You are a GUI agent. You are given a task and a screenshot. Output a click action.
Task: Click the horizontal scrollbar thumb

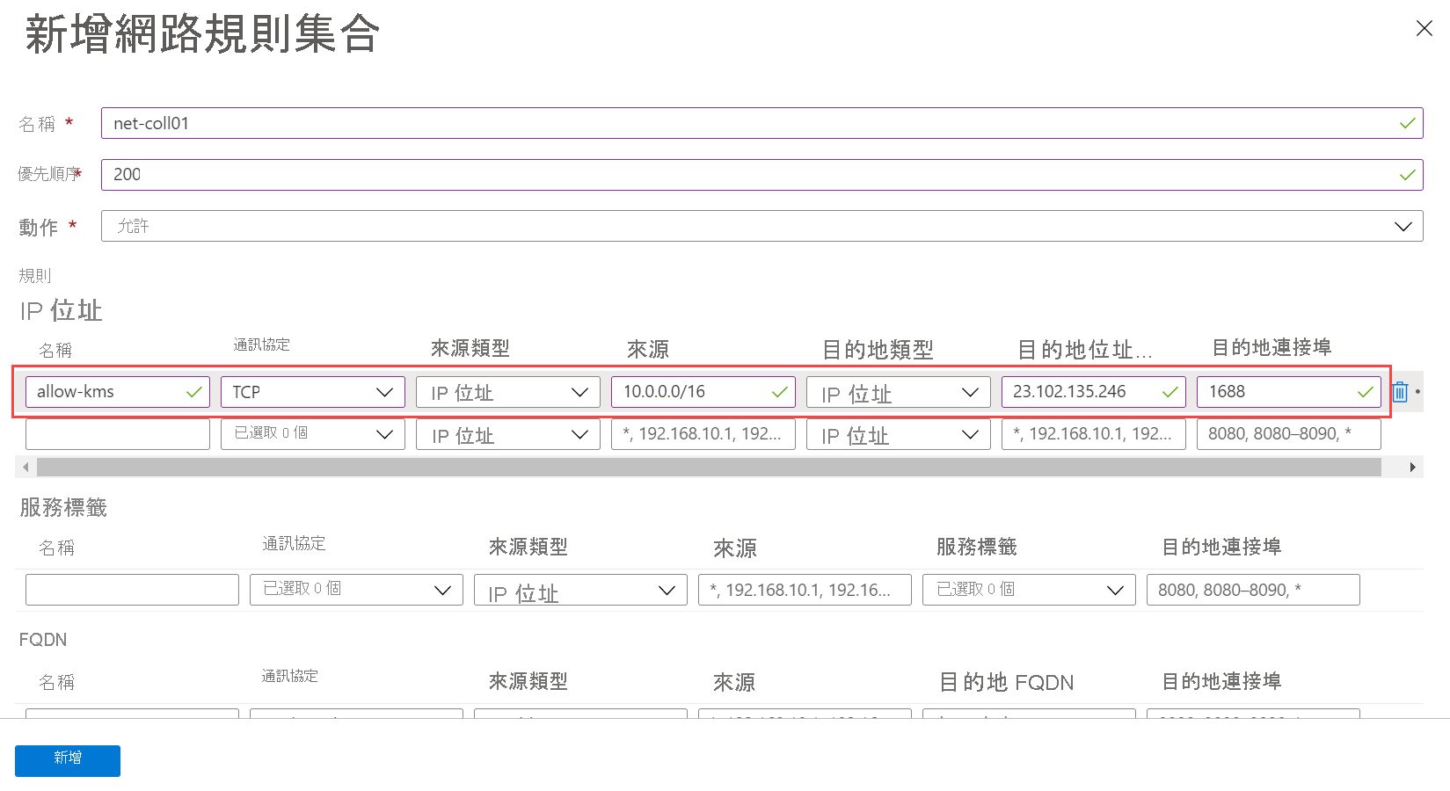pos(709,467)
